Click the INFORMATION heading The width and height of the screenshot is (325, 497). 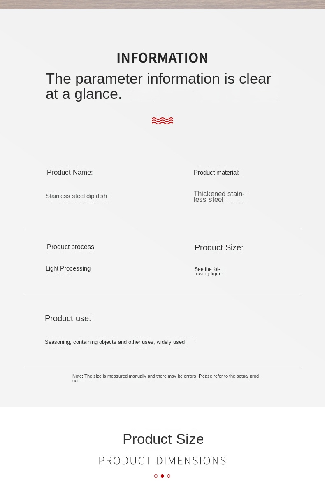pyautogui.click(x=162, y=58)
